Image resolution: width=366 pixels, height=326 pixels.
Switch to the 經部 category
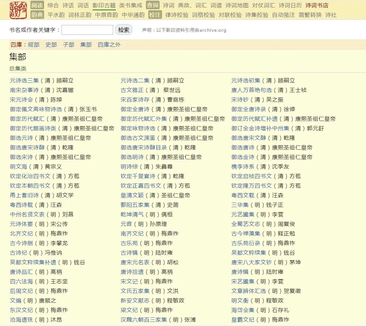coord(34,44)
